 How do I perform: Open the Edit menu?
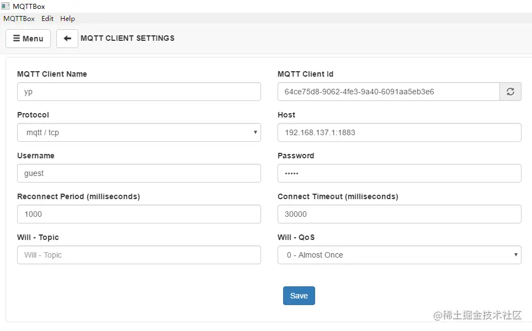tap(47, 19)
